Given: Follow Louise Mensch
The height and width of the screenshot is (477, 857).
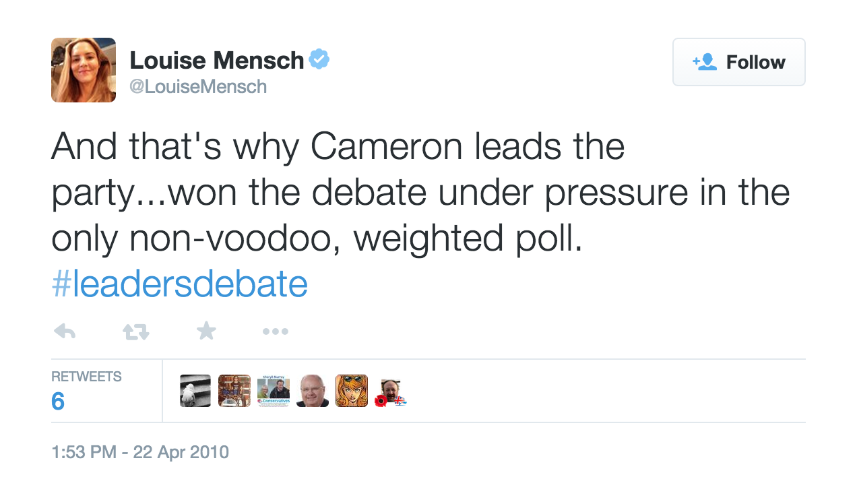Looking at the screenshot, I should [x=739, y=62].
